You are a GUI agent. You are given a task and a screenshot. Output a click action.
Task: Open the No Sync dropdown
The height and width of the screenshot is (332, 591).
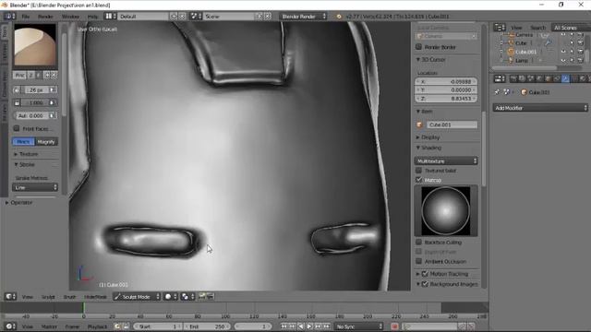click(359, 326)
